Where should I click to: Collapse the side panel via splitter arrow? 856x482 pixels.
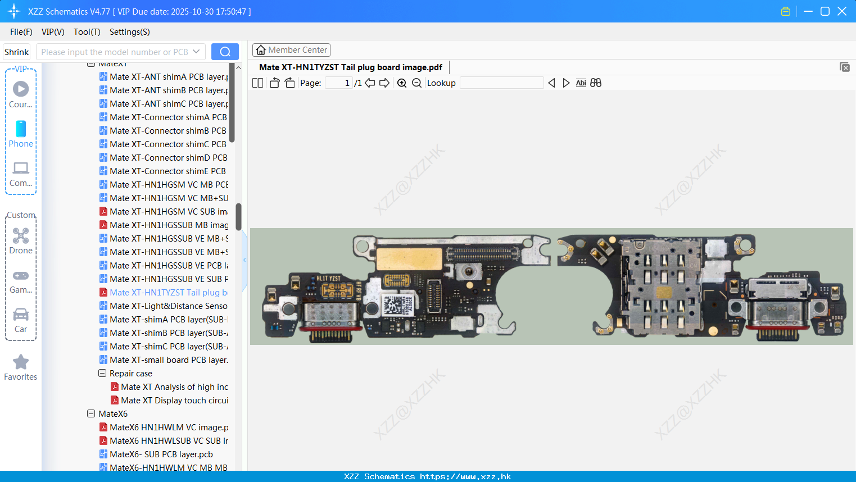244,260
